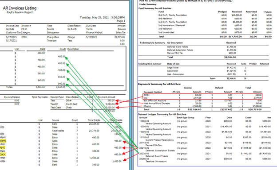The height and width of the screenshot is (170, 277).
Task: Select the Payments Summary for all Batches heading
Action: tap(159, 84)
